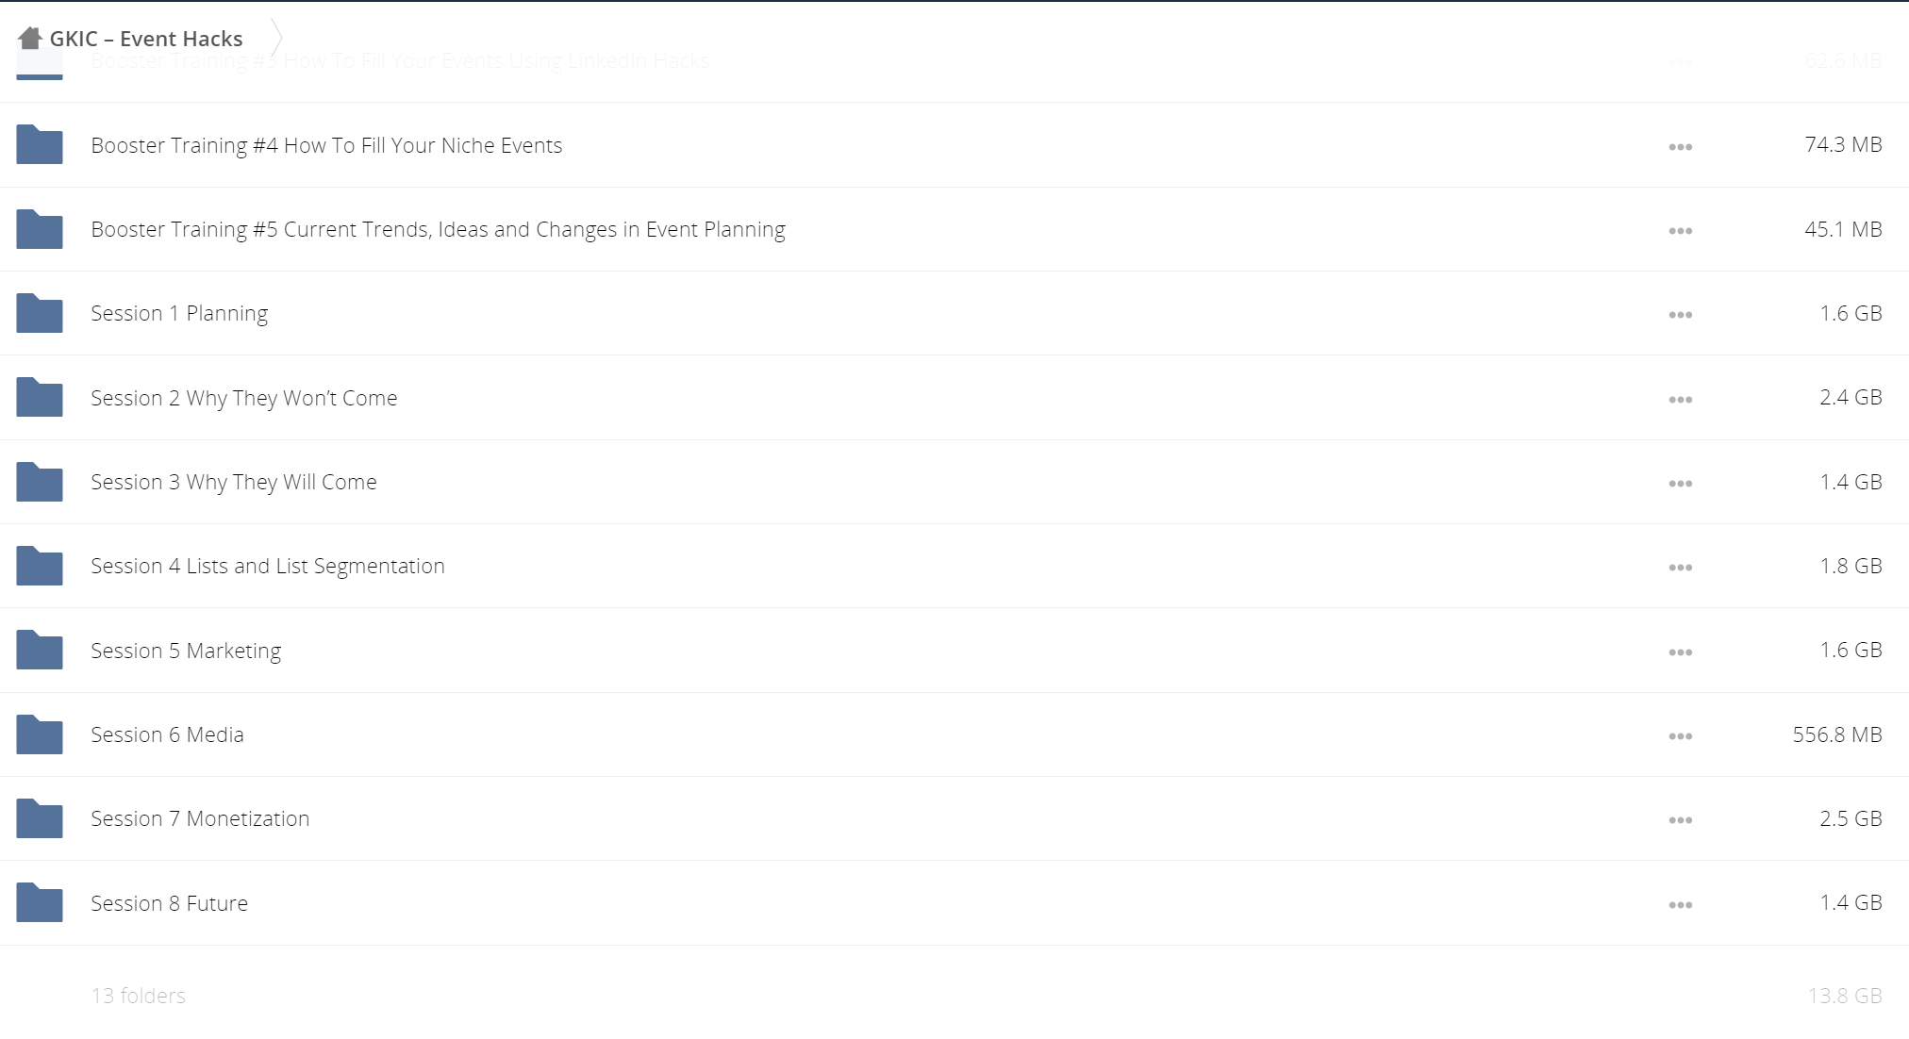Open more options for Session 7 Monetization
The height and width of the screenshot is (1039, 1909).
click(x=1680, y=820)
